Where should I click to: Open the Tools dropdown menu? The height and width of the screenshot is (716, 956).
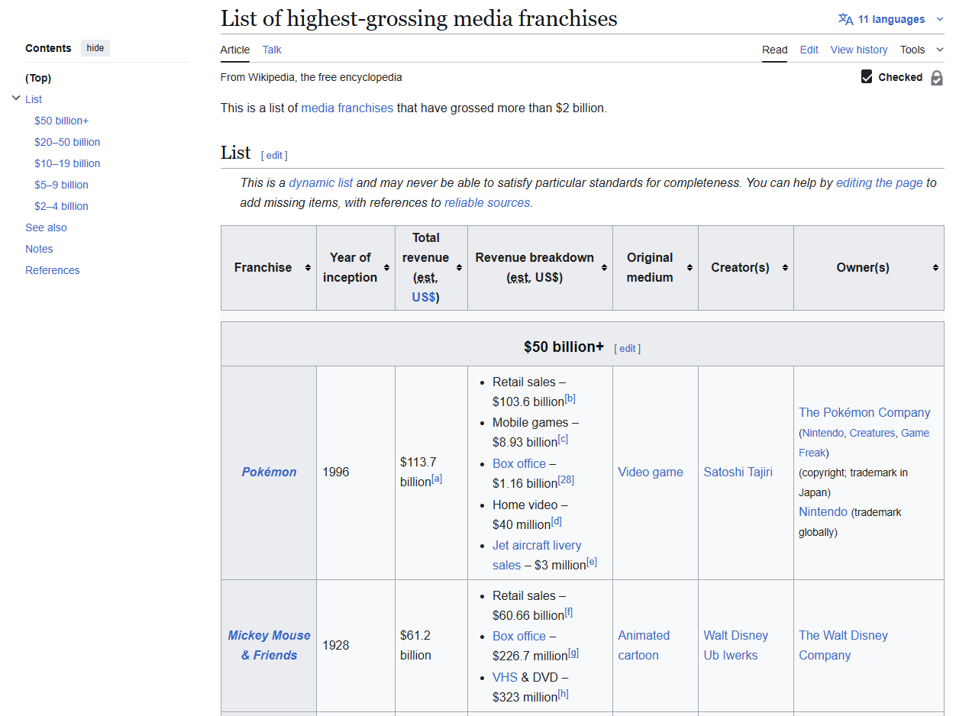(922, 50)
